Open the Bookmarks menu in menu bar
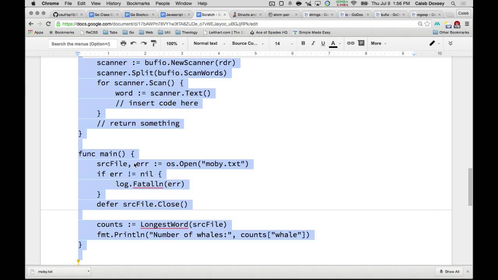498x280 pixels. pos(138,3)
